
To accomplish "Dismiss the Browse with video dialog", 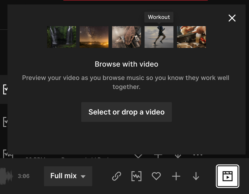I will 232,18.
